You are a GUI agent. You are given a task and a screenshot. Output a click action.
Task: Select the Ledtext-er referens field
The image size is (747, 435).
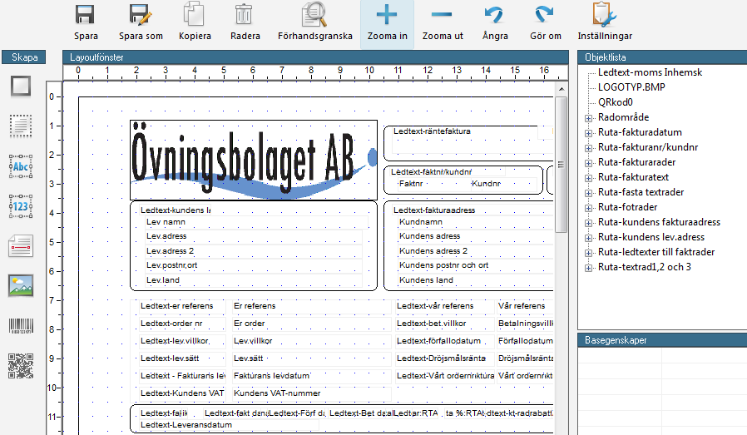tap(182, 306)
